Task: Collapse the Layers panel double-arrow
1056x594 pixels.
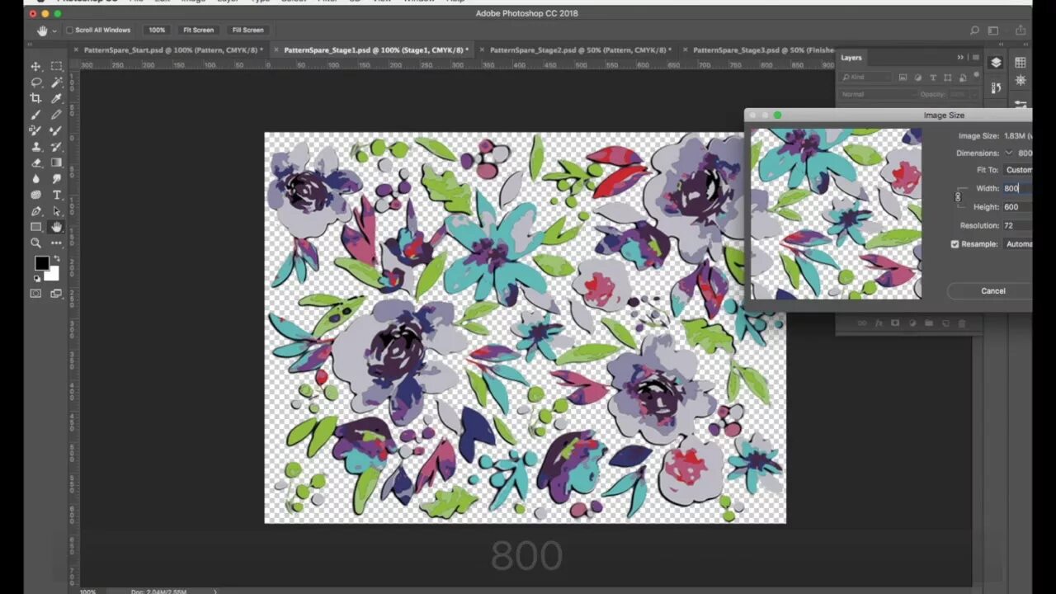Action: (x=960, y=58)
